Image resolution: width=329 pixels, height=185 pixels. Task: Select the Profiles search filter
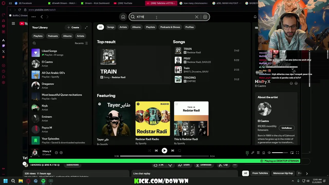click(x=189, y=27)
